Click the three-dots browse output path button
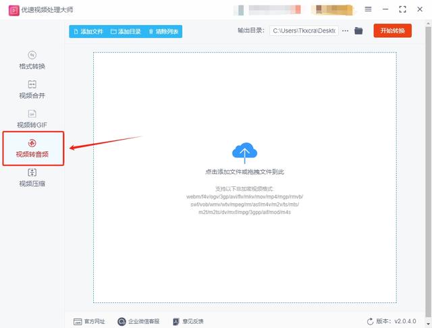Screen dimensions: 432x328 [x=345, y=31]
